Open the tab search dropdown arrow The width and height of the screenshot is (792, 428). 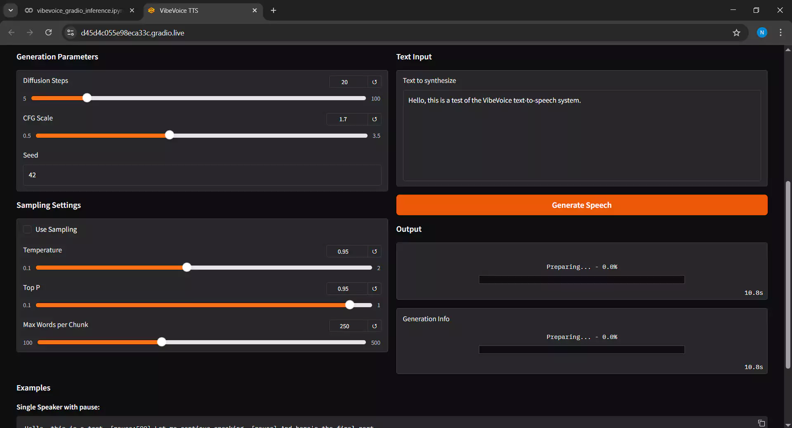click(11, 10)
